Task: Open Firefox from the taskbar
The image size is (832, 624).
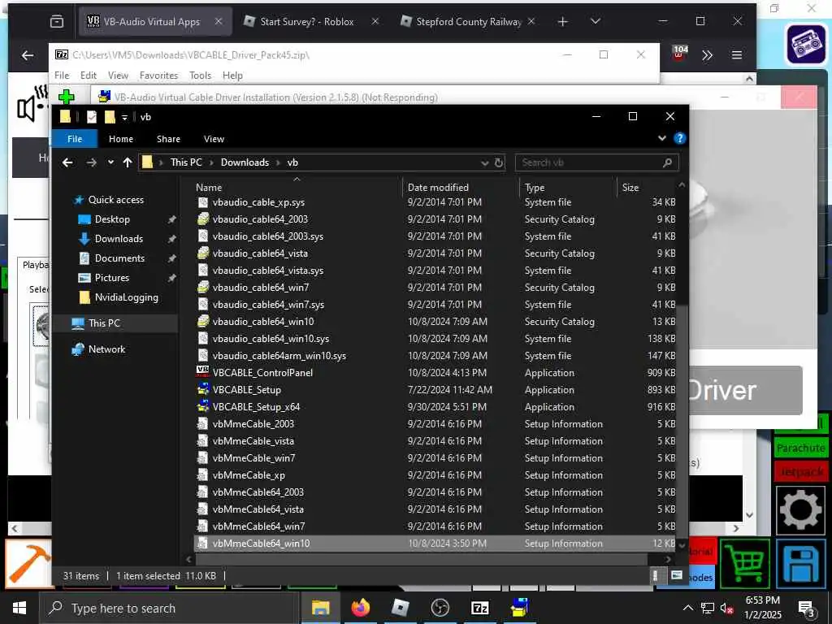Action: pyautogui.click(x=360, y=608)
